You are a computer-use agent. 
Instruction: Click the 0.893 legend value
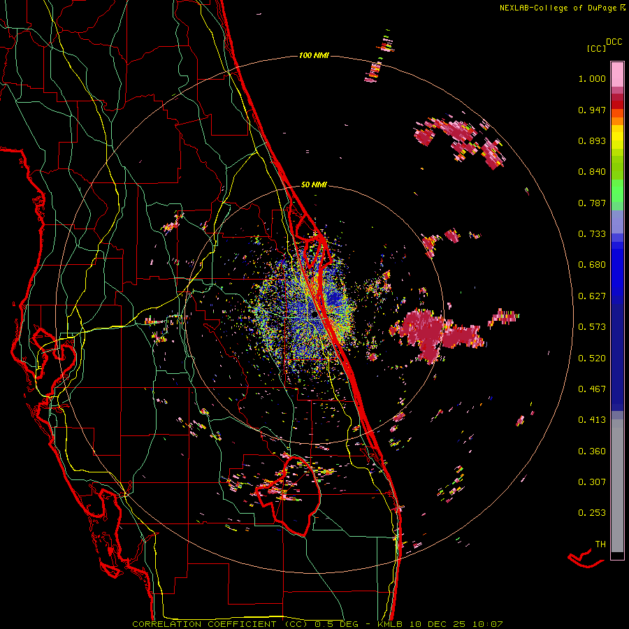(x=592, y=140)
